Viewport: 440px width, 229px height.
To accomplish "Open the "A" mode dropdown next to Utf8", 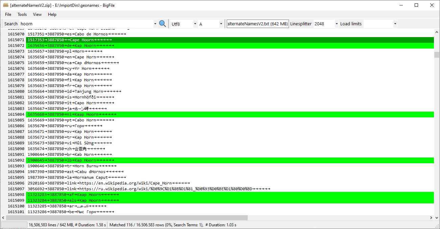I will [x=221, y=24].
